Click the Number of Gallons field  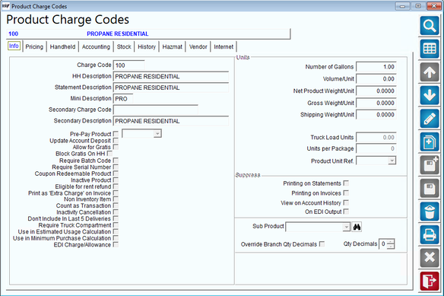pyautogui.click(x=376, y=67)
